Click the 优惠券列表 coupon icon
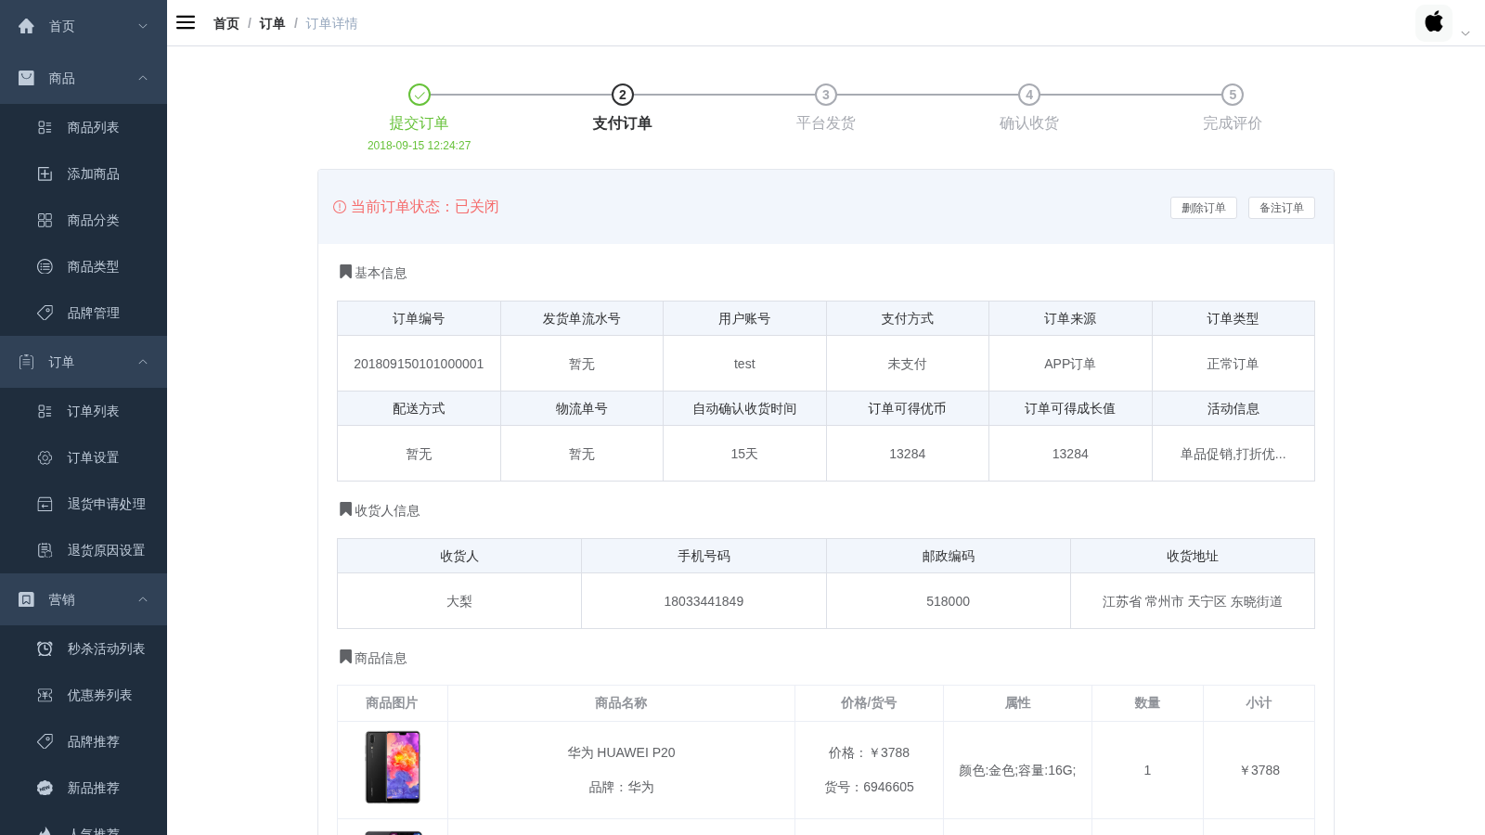Viewport: 1485px width, 835px height. pos(45,695)
